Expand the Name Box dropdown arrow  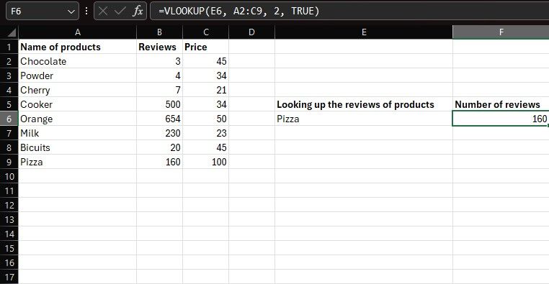71,12
